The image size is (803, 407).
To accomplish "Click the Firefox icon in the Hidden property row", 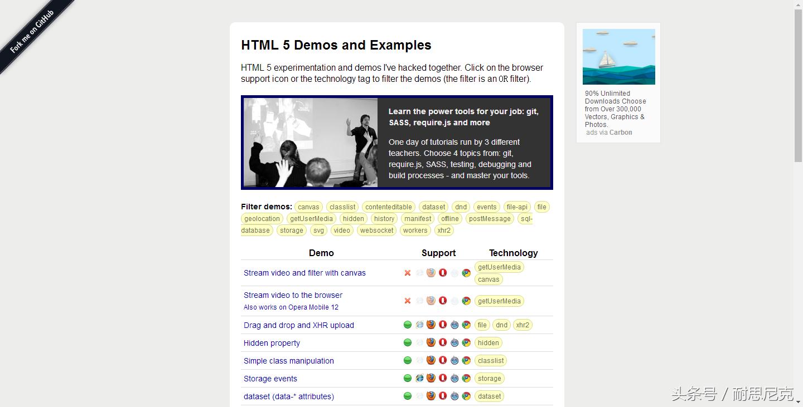I will [x=431, y=342].
